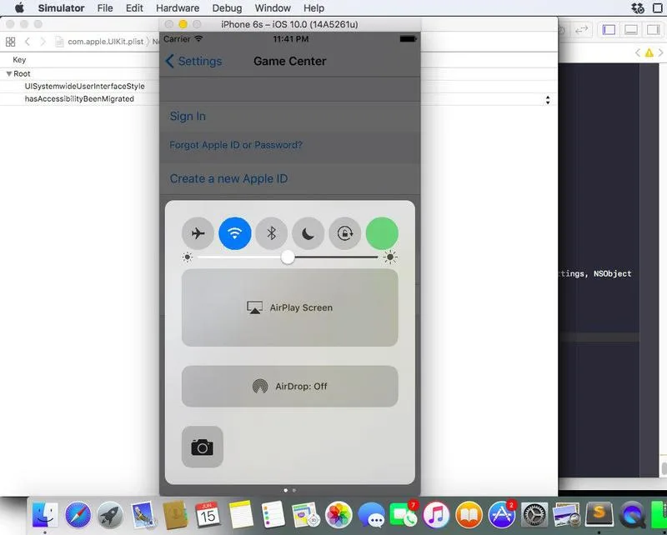This screenshot has width=667, height=535.
Task: Select the hasAccessibilityBeenMigrated row
Action: click(79, 99)
